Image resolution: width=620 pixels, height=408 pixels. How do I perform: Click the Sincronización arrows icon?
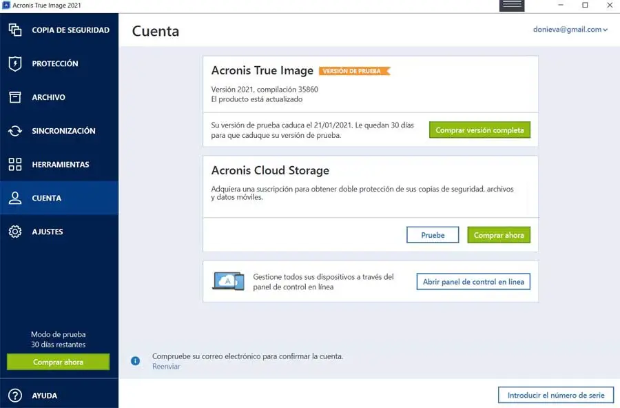tap(15, 131)
